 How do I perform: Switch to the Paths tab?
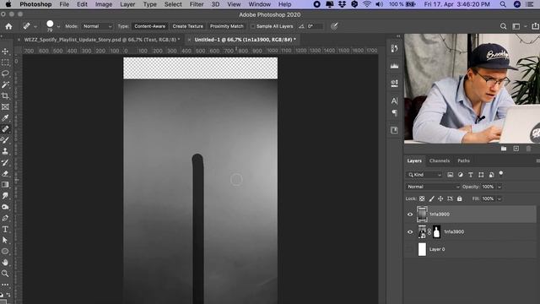(x=463, y=160)
